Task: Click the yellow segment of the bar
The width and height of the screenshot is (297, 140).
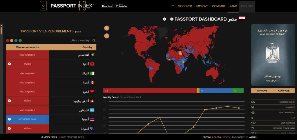Action: [x=198, y=91]
